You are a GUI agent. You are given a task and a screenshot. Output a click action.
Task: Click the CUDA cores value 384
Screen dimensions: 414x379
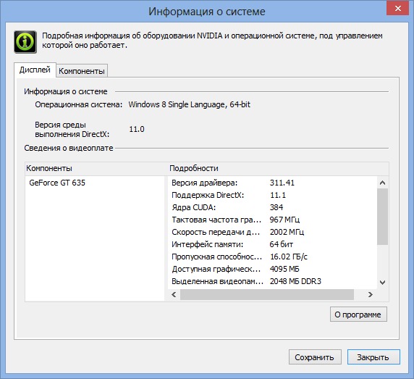pyautogui.click(x=276, y=207)
